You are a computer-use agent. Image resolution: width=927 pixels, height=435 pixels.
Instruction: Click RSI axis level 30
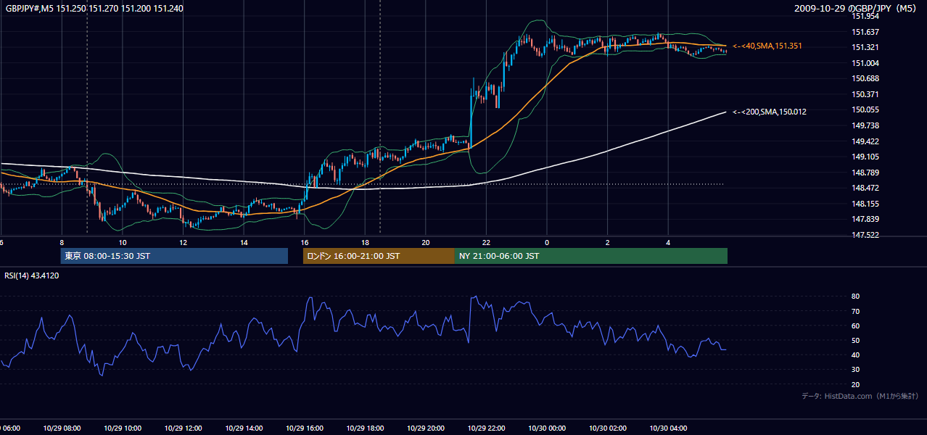click(856, 369)
